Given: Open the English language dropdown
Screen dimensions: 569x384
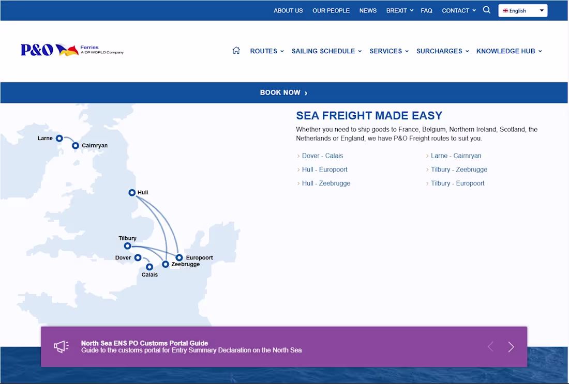Looking at the screenshot, I should point(523,10).
